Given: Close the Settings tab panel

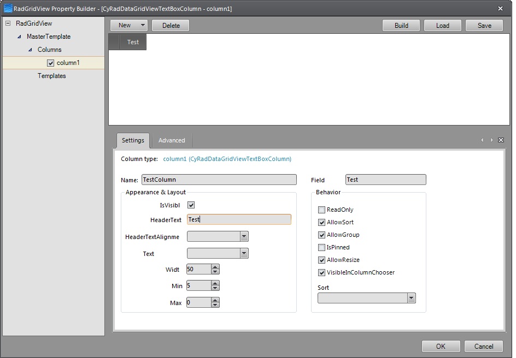Looking at the screenshot, I should click(x=501, y=140).
